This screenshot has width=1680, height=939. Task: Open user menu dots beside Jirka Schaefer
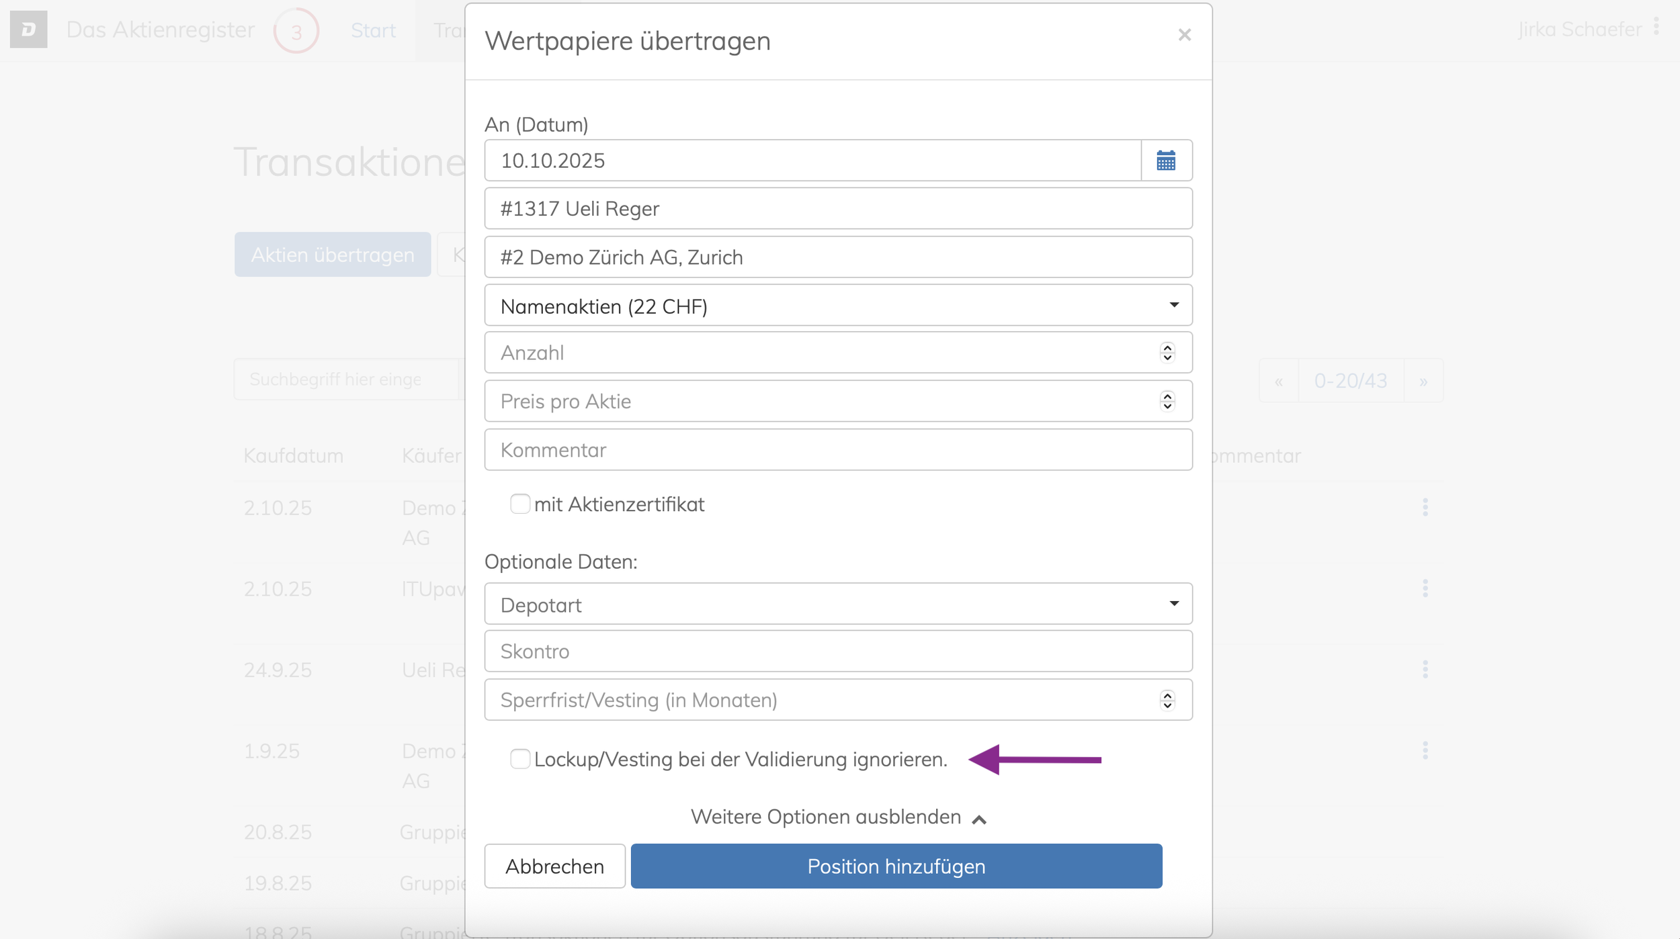(x=1656, y=28)
